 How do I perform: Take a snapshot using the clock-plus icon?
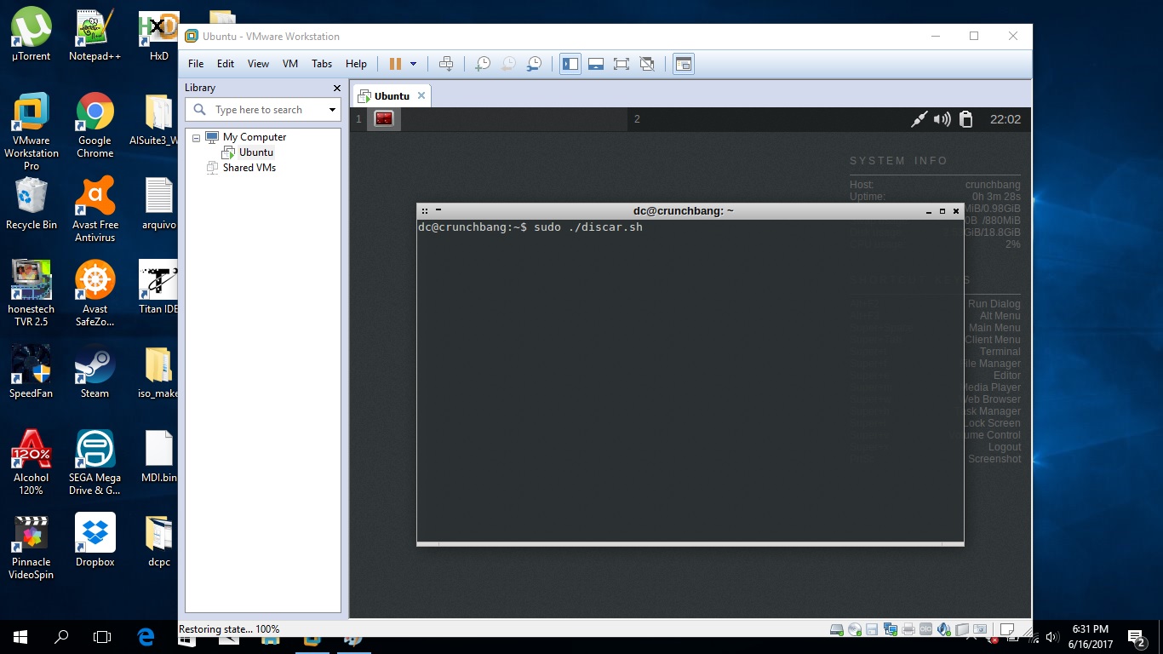click(x=483, y=64)
